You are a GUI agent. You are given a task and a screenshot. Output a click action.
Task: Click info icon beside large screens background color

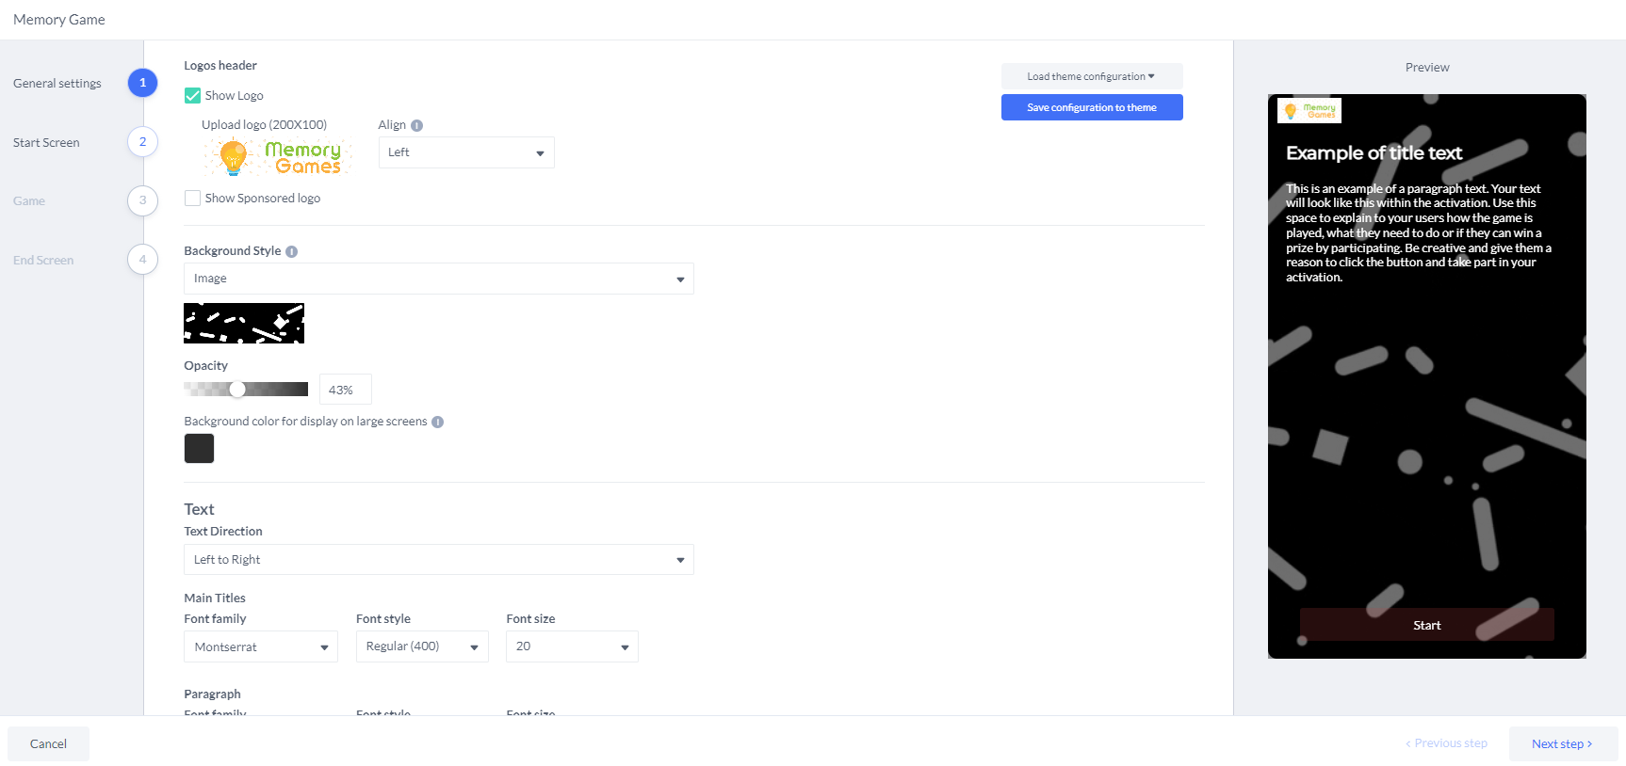pos(437,422)
